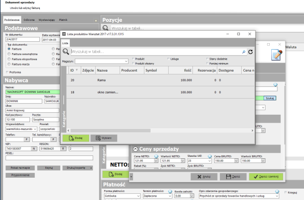The height and width of the screenshot is (200, 304).
Task: Click green Dodaj button in product list
Action: click(x=76, y=138)
